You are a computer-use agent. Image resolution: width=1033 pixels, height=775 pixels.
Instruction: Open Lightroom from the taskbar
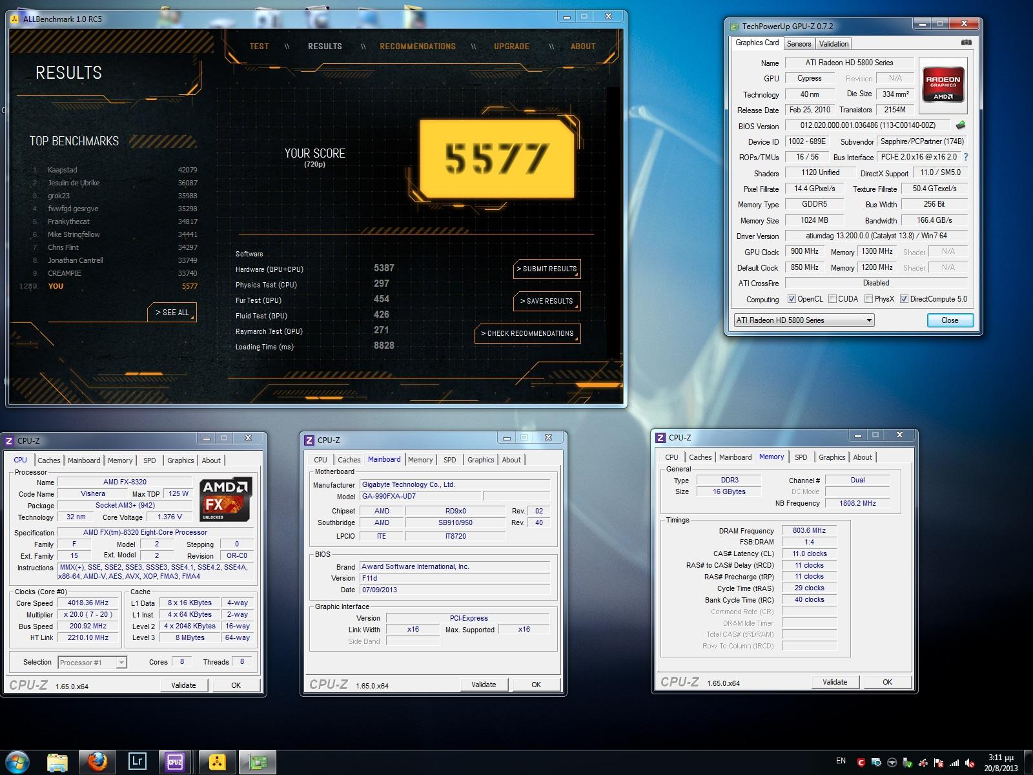(x=137, y=762)
